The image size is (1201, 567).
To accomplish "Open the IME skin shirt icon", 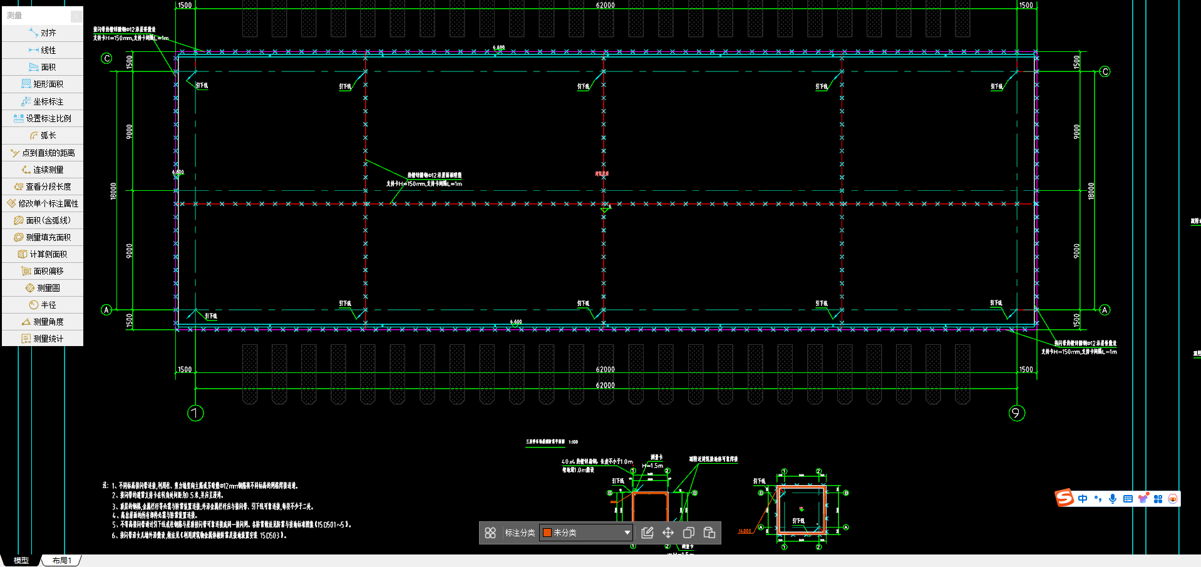I will click(1143, 499).
